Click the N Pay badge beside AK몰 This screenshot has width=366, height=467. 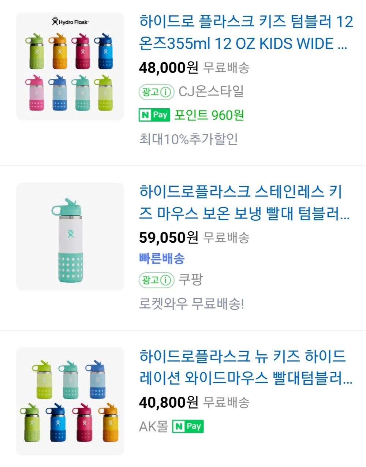pyautogui.click(x=188, y=426)
